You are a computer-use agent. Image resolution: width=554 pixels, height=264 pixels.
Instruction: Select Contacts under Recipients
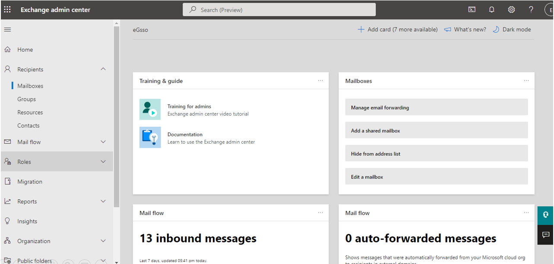click(x=28, y=126)
